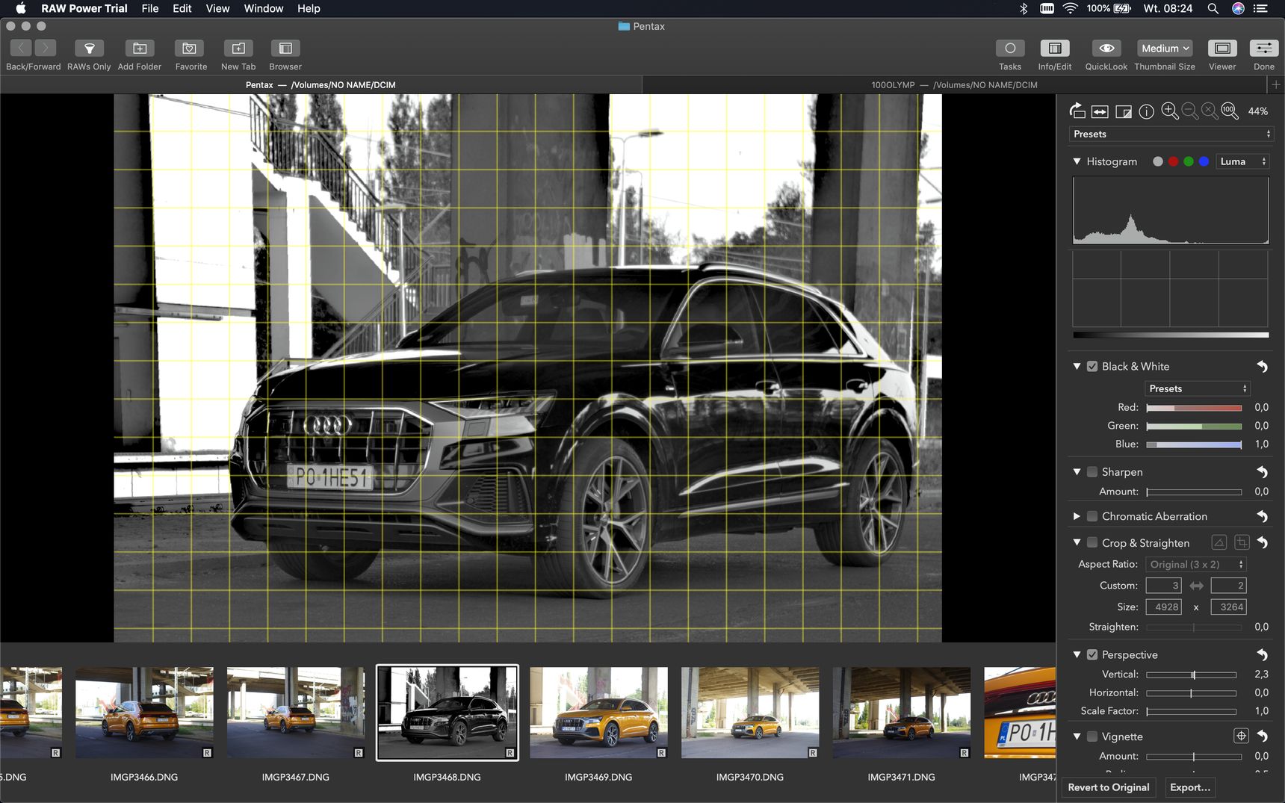Image resolution: width=1285 pixels, height=803 pixels.
Task: Disable the Perspective checkbox
Action: pos(1092,655)
